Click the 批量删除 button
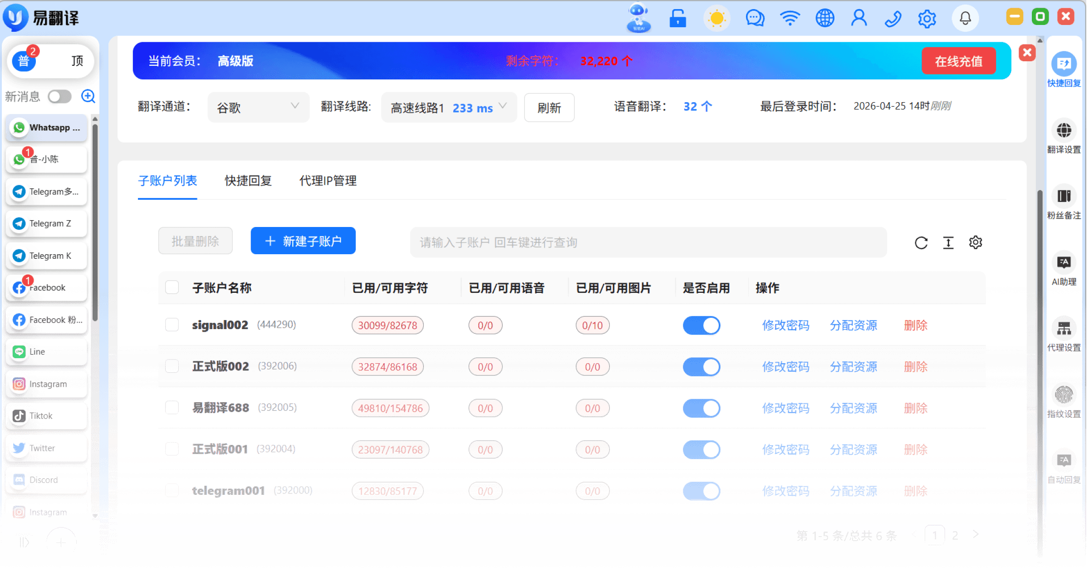This screenshot has width=1089, height=572. 195,241
